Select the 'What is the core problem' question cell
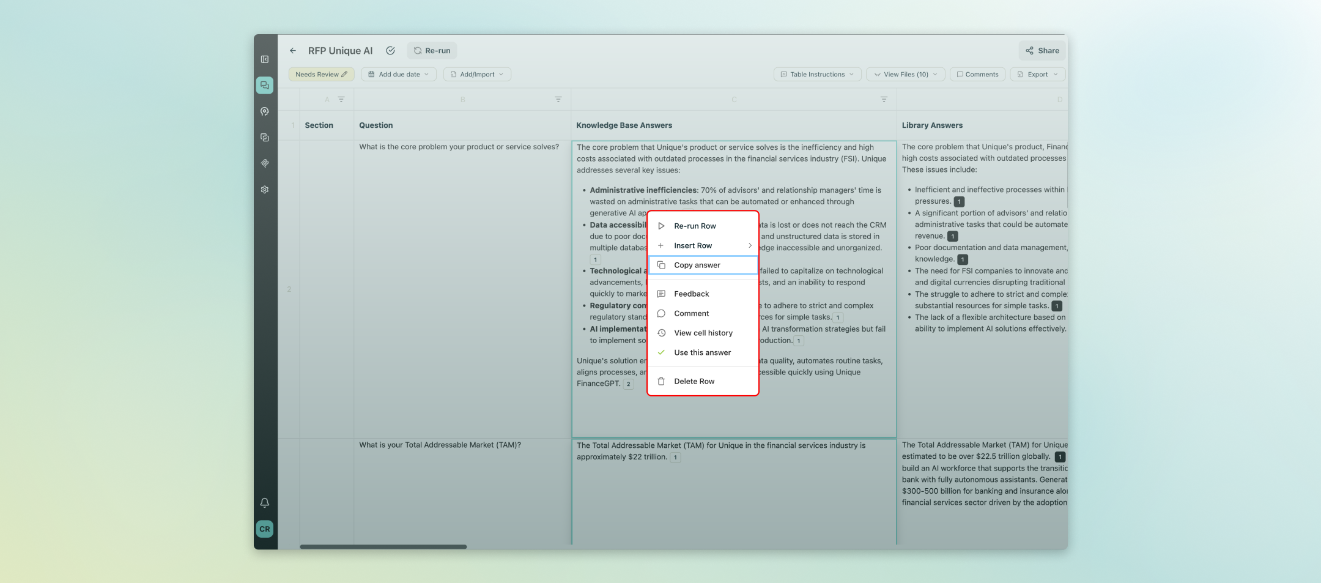This screenshot has width=1321, height=583. click(x=462, y=289)
